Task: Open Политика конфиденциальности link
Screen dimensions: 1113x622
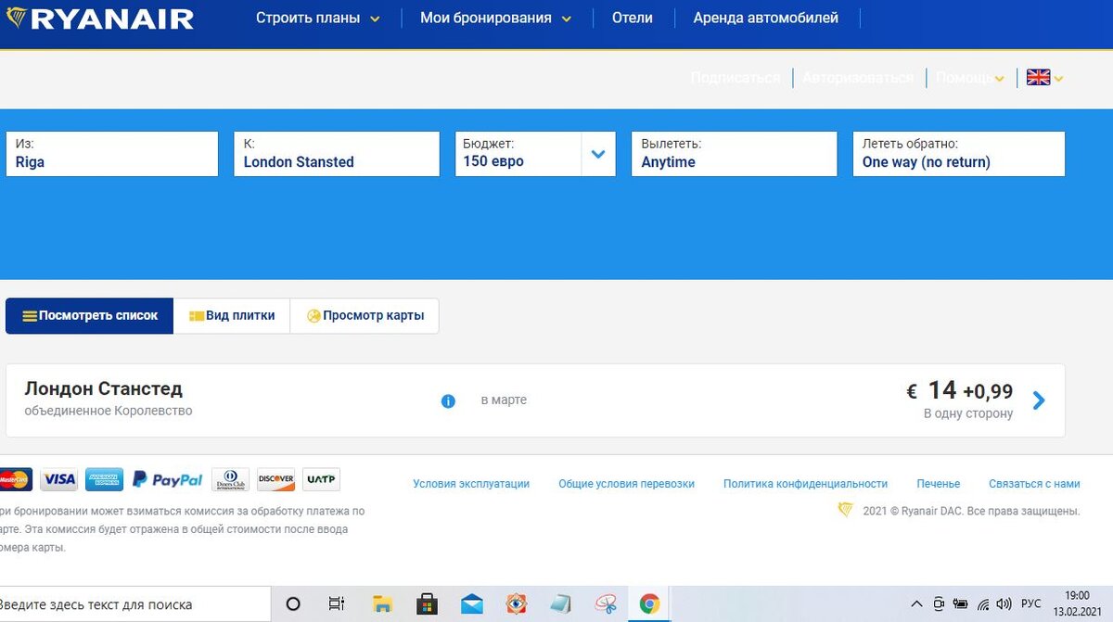Action: [805, 484]
